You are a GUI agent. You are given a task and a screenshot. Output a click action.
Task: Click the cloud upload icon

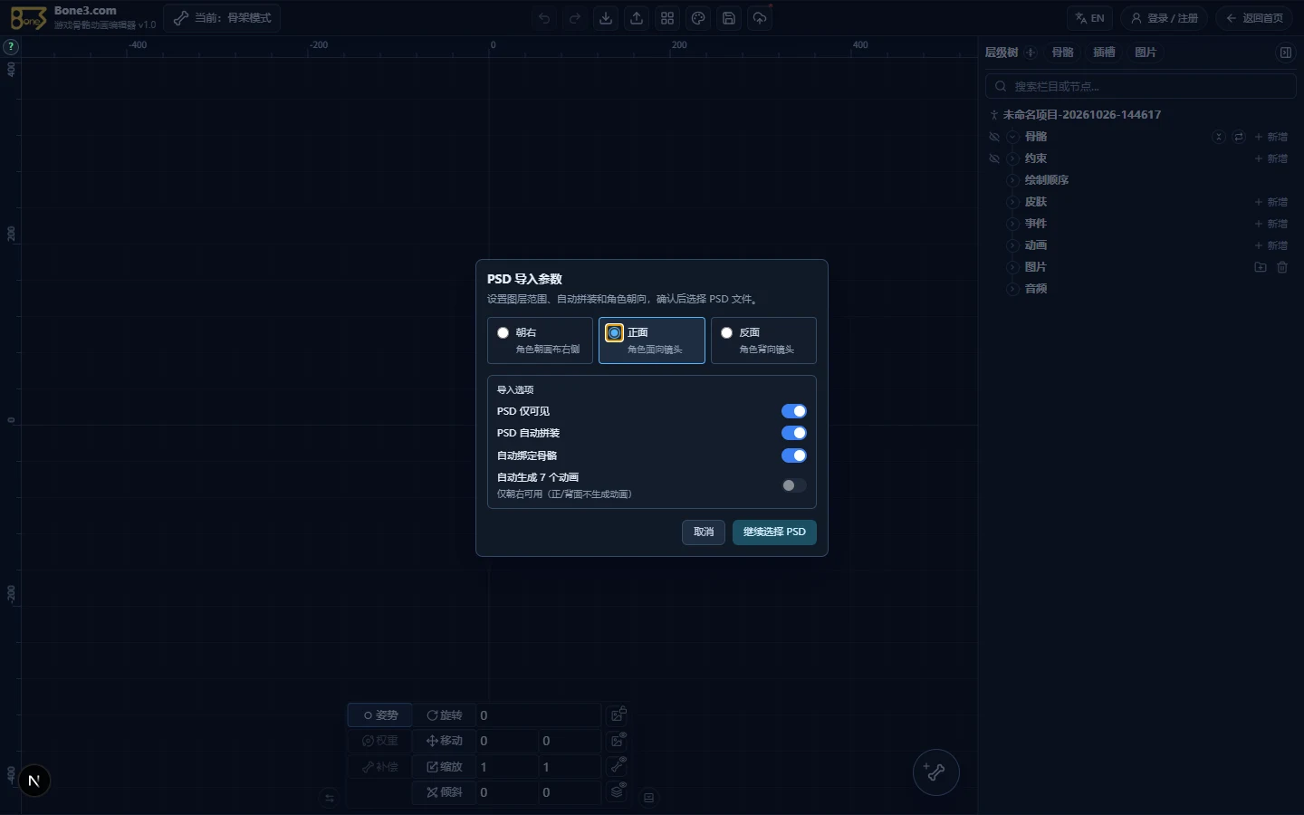coord(760,18)
